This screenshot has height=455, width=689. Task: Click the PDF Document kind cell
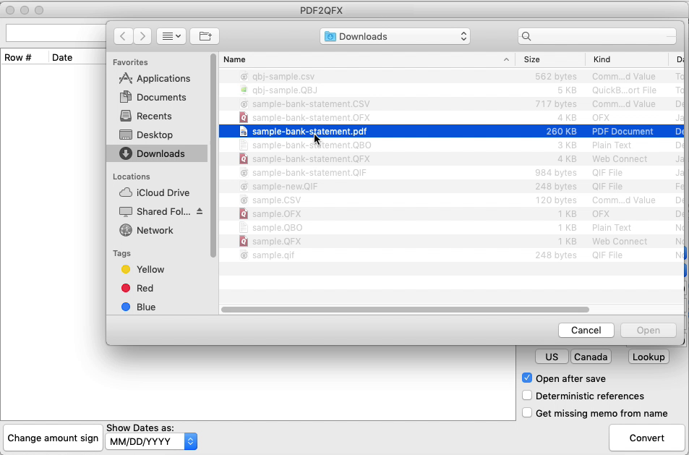[x=622, y=132]
